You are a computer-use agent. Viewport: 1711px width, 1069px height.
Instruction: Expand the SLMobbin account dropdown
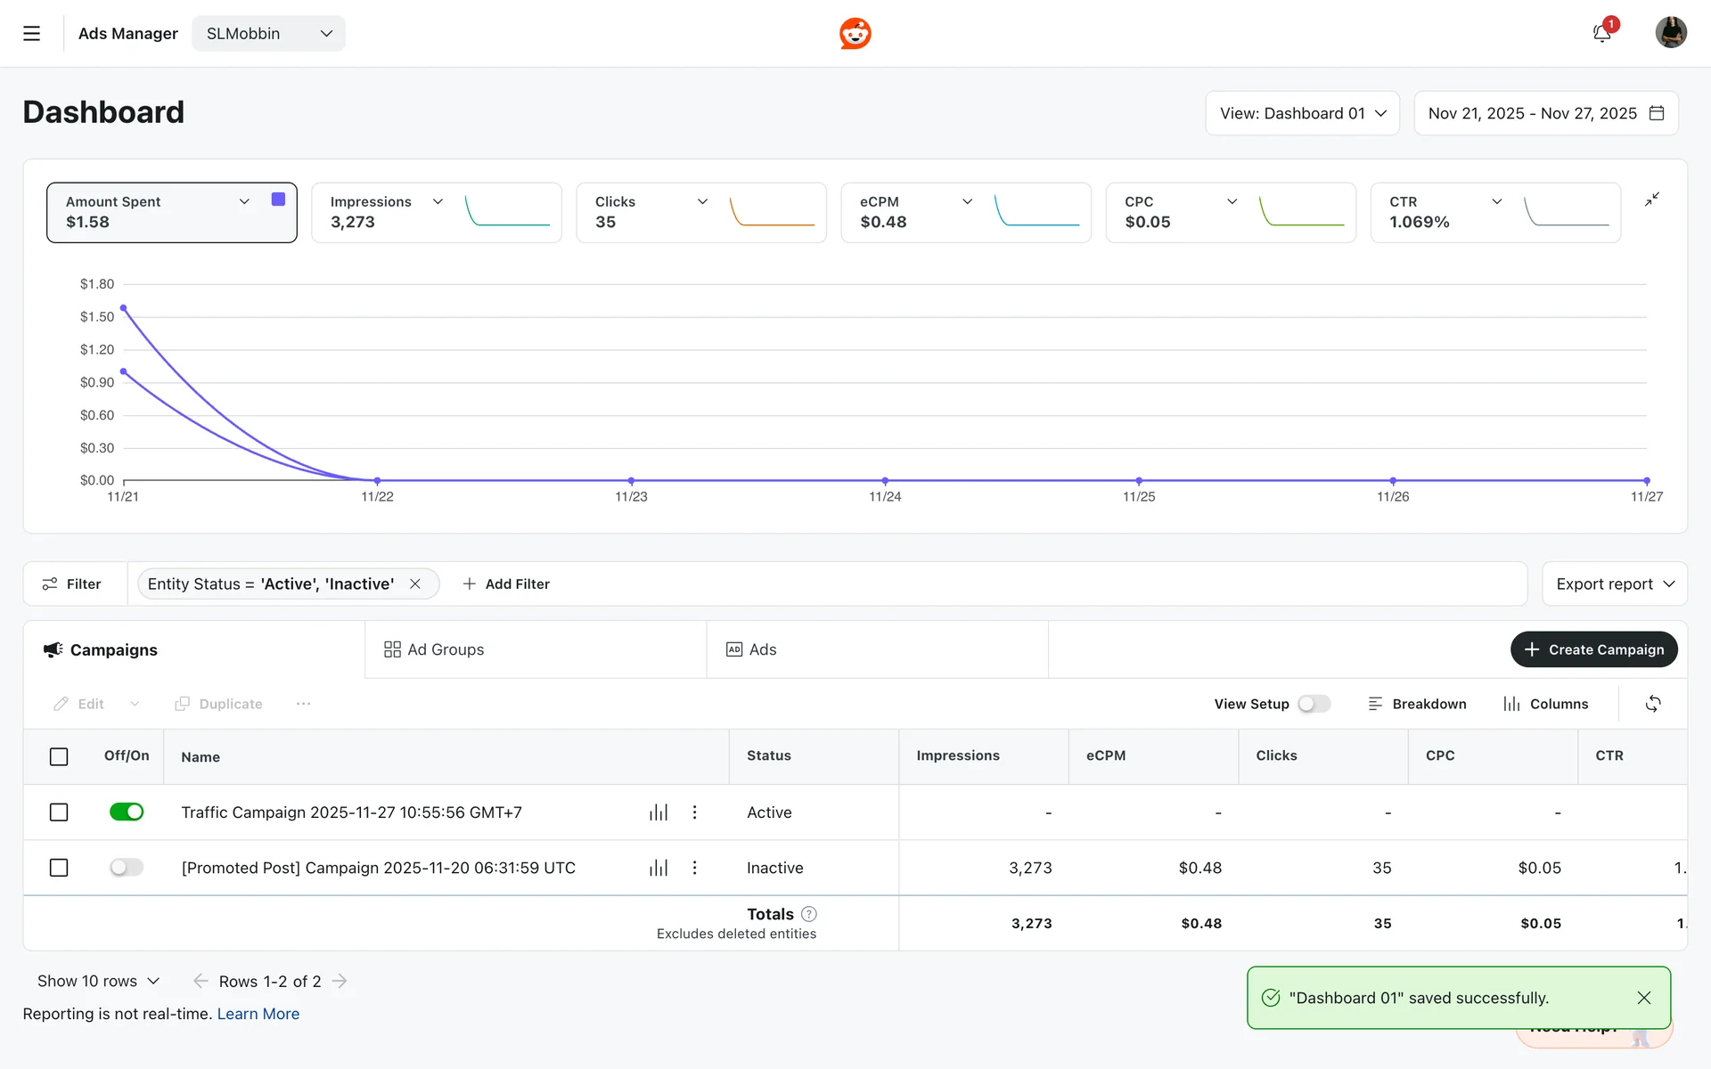click(x=268, y=34)
